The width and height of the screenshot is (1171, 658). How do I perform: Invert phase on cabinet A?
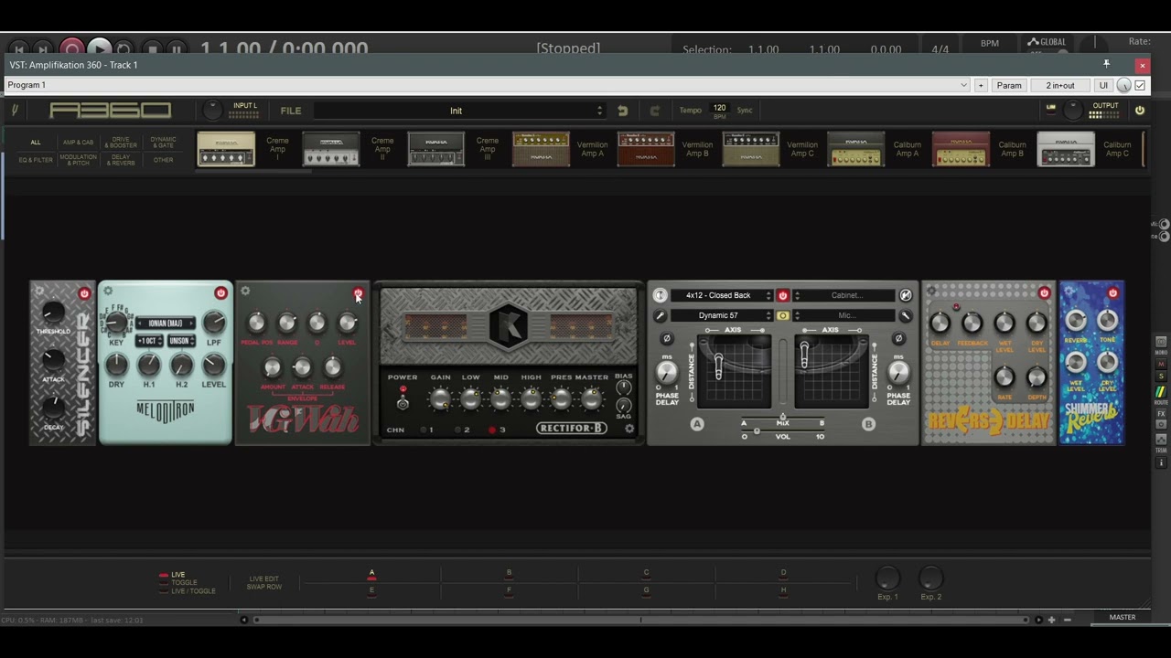point(666,338)
